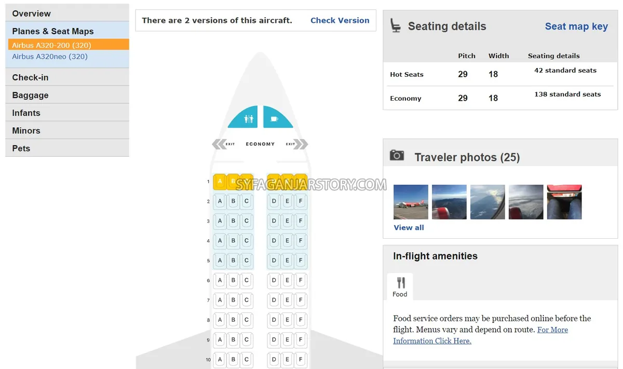The image size is (623, 369).
Task: Click View all traveler photos
Action: (x=409, y=227)
